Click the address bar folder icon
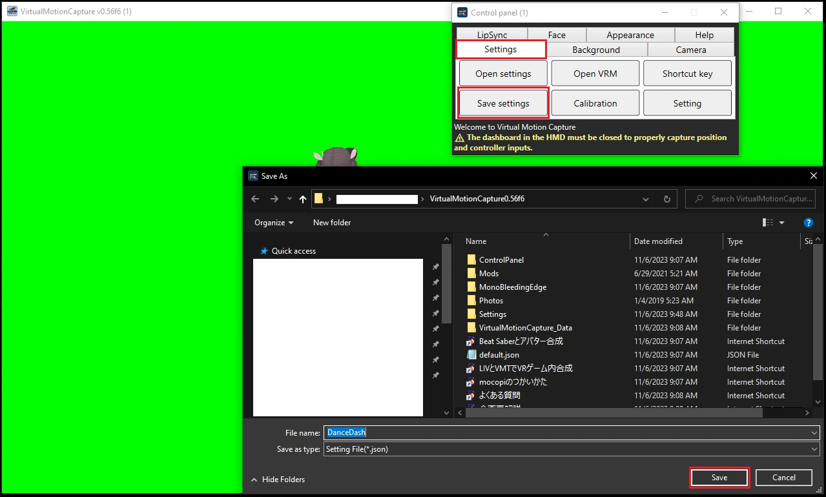Image resolution: width=826 pixels, height=497 pixels. tap(319, 199)
